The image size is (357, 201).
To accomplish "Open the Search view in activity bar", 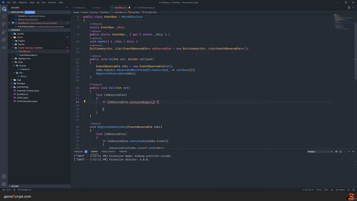I will (x=4, y=16).
